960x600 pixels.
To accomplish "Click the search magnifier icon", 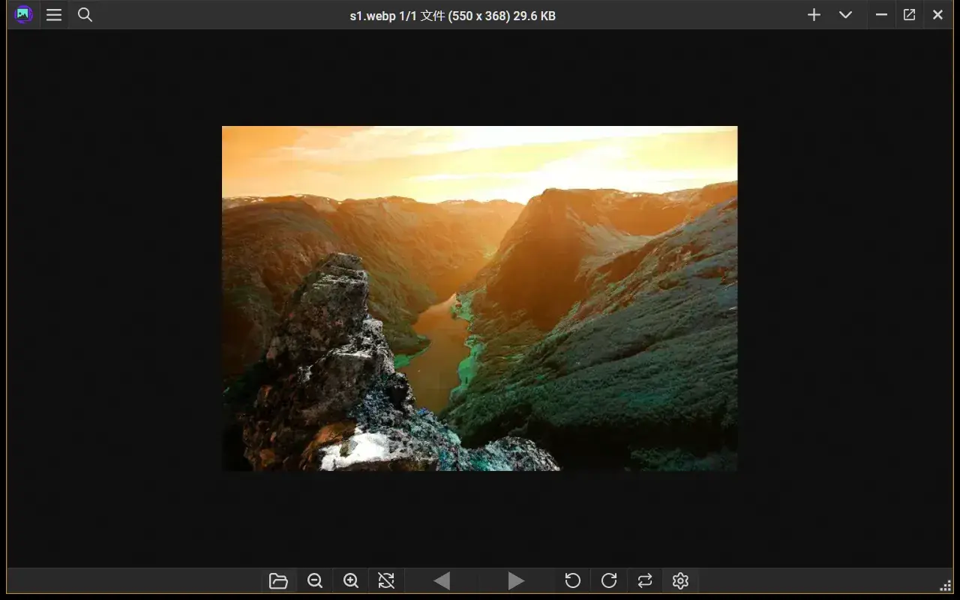I will [x=85, y=15].
